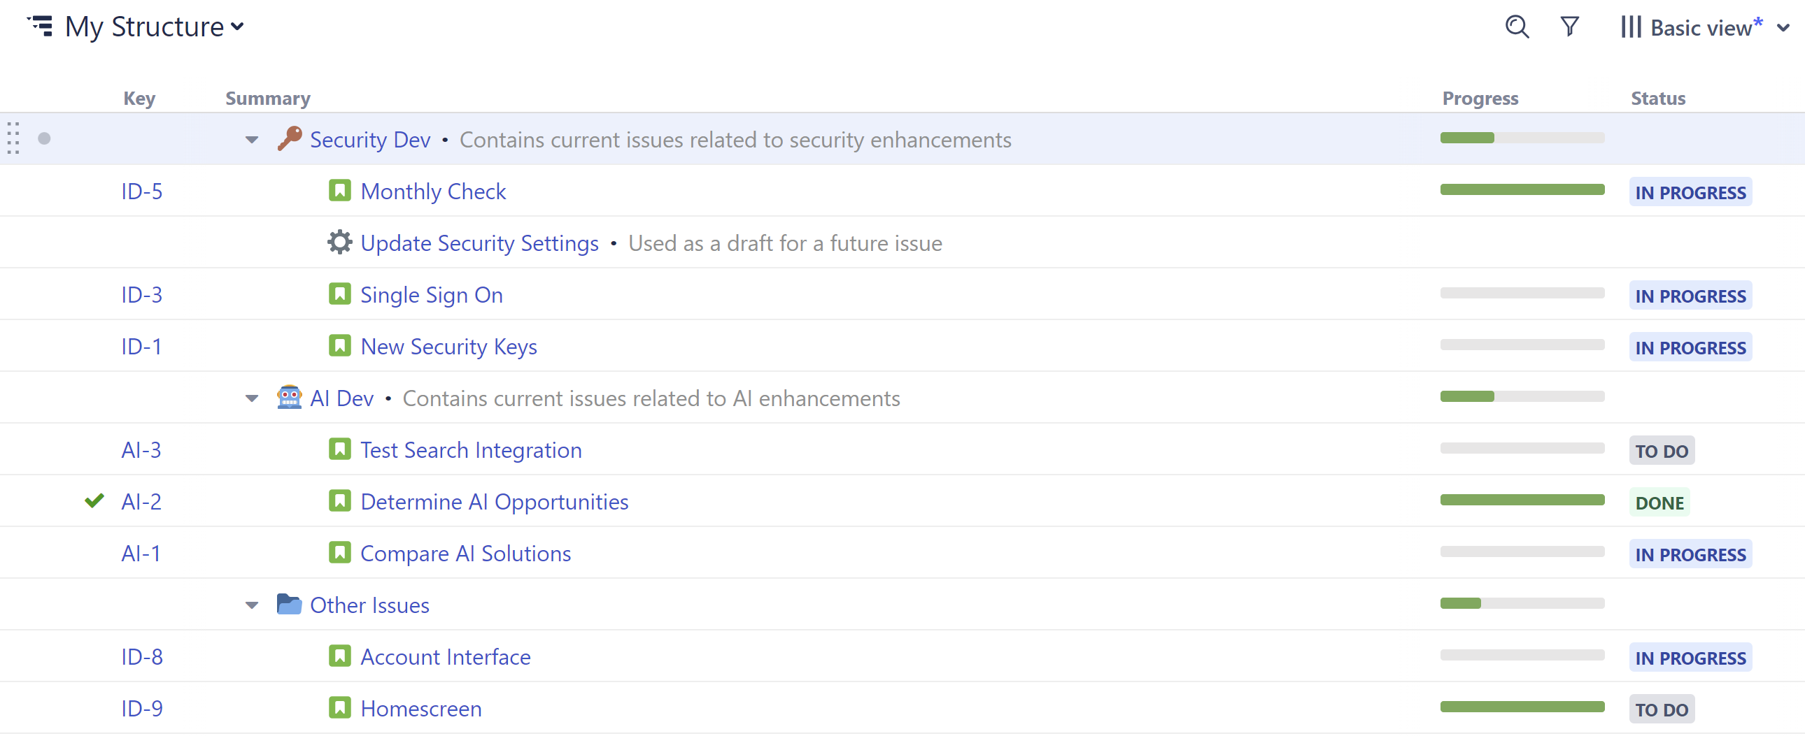The height and width of the screenshot is (736, 1805).
Task: Click the story icon next to Monthly Check
Action: [340, 191]
